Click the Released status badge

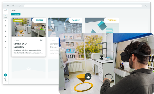[x=18, y=21]
